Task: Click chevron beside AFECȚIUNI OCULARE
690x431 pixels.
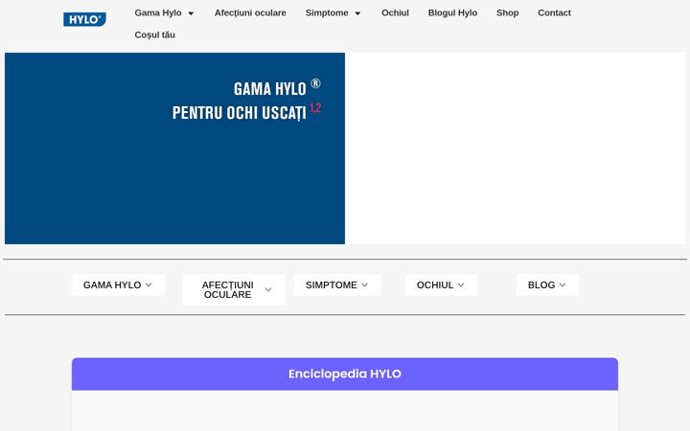Action: pos(268,290)
